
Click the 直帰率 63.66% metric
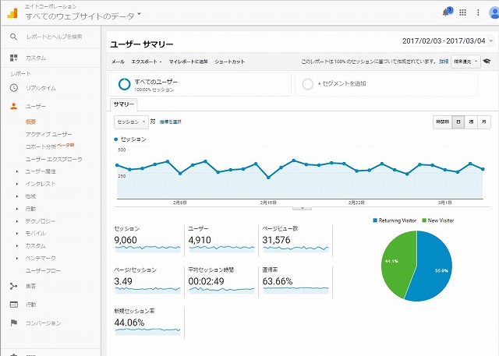pos(296,280)
